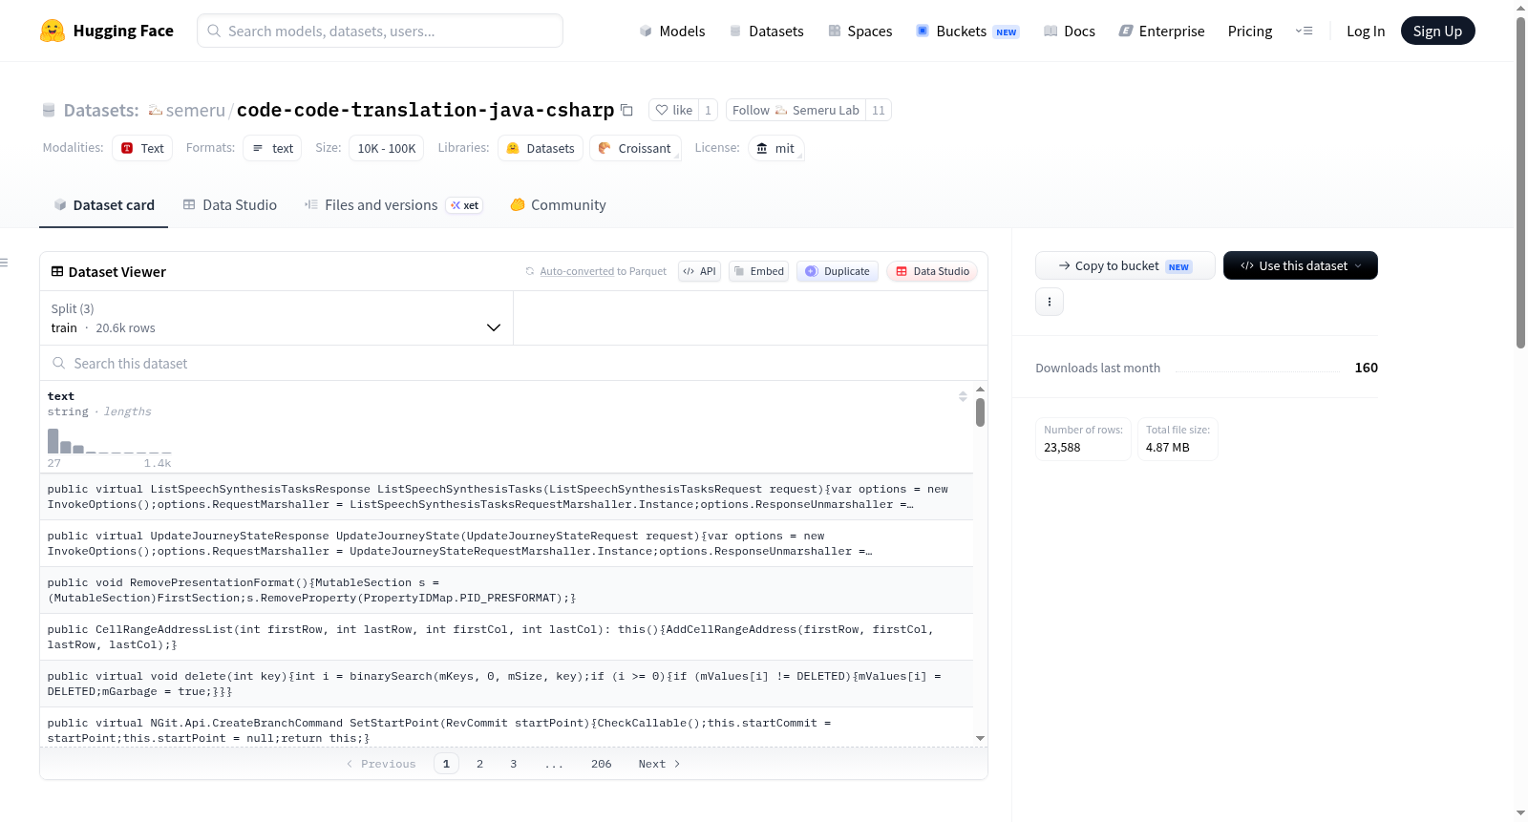Click the API code icon button
Image resolution: width=1528 pixels, height=822 pixels.
click(699, 271)
